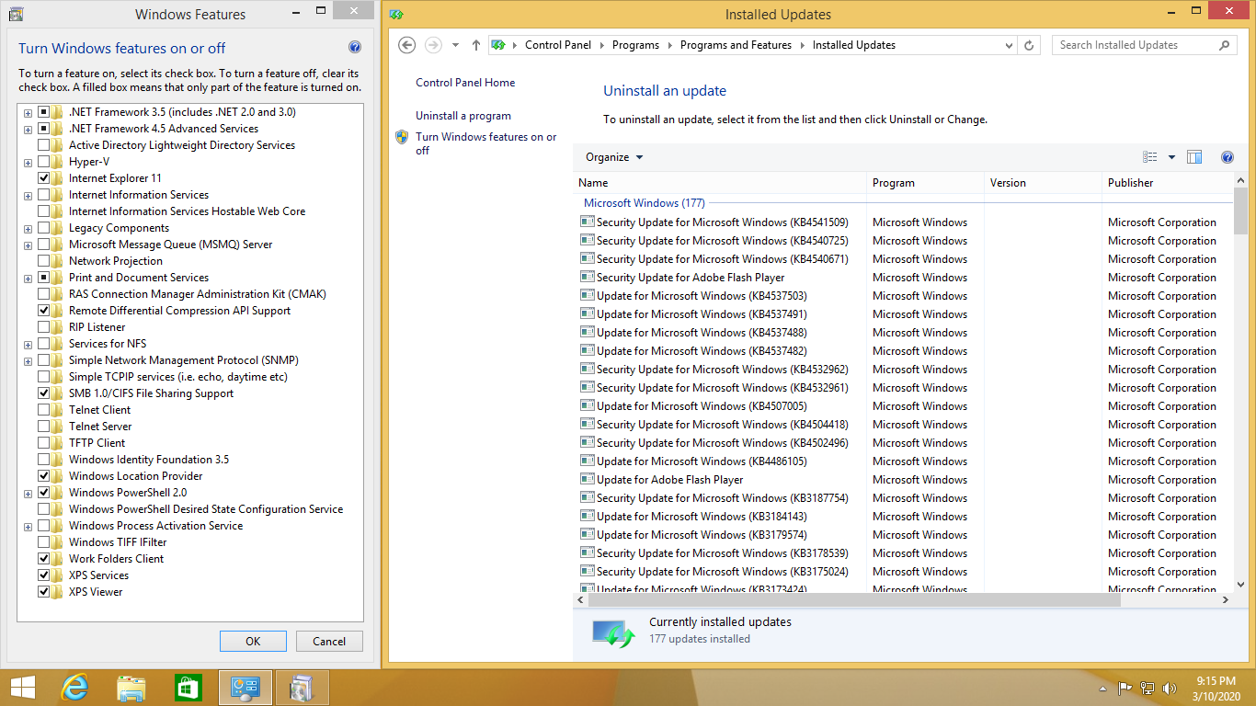
Task: Refresh the Installed Updates address bar
Action: tap(1030, 45)
